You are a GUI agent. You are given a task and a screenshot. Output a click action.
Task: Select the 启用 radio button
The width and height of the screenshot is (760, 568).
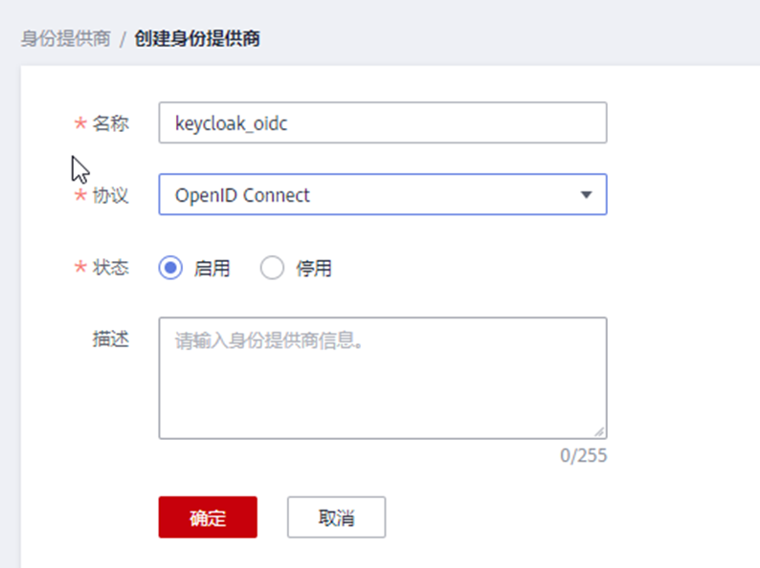click(x=171, y=269)
